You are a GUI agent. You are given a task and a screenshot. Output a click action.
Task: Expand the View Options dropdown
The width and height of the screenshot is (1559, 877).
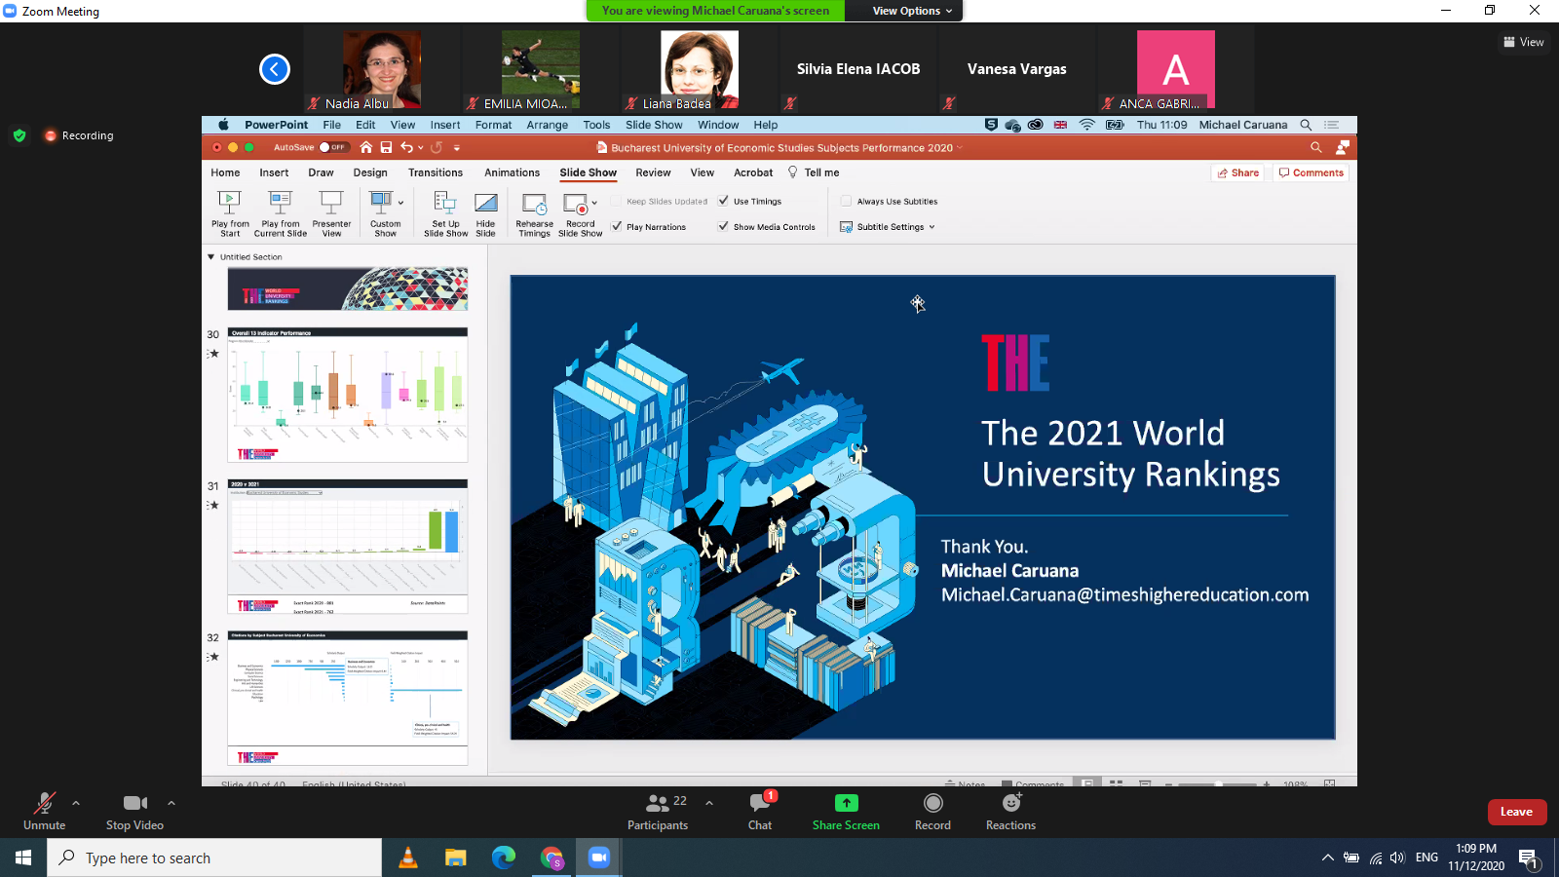pos(912,11)
